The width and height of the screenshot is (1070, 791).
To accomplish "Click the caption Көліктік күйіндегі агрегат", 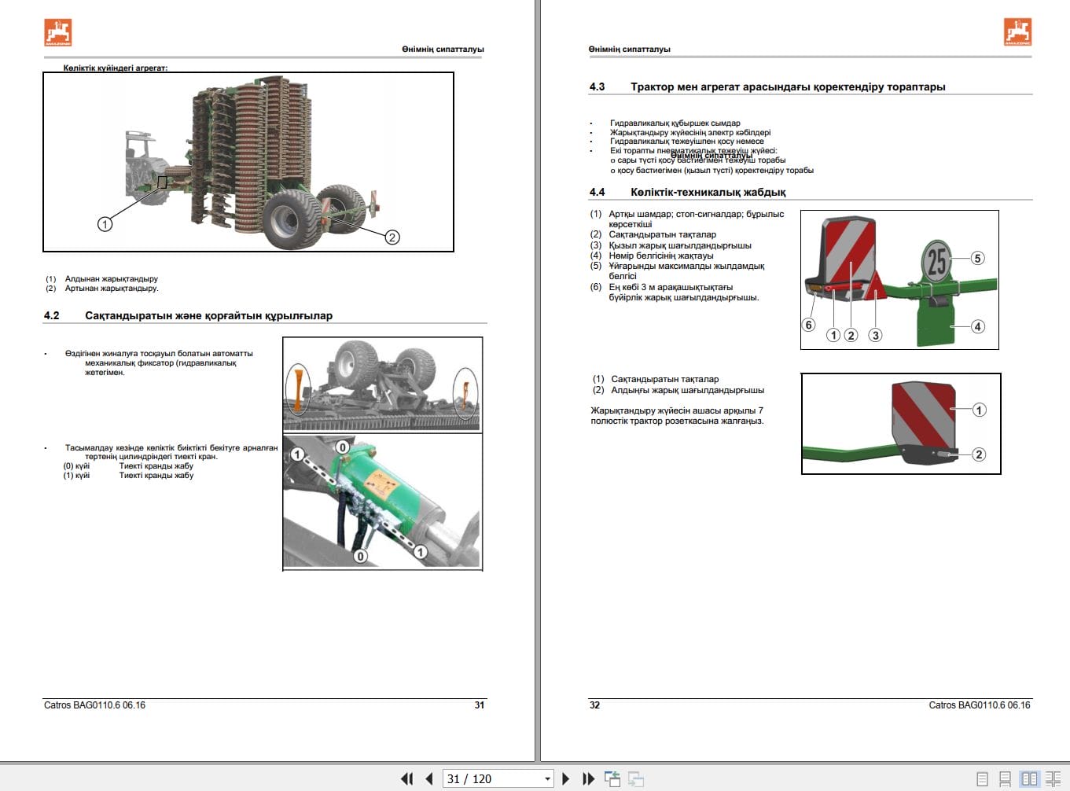I will tap(115, 68).
